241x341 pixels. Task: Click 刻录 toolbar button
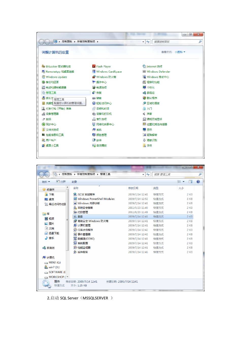74,182
